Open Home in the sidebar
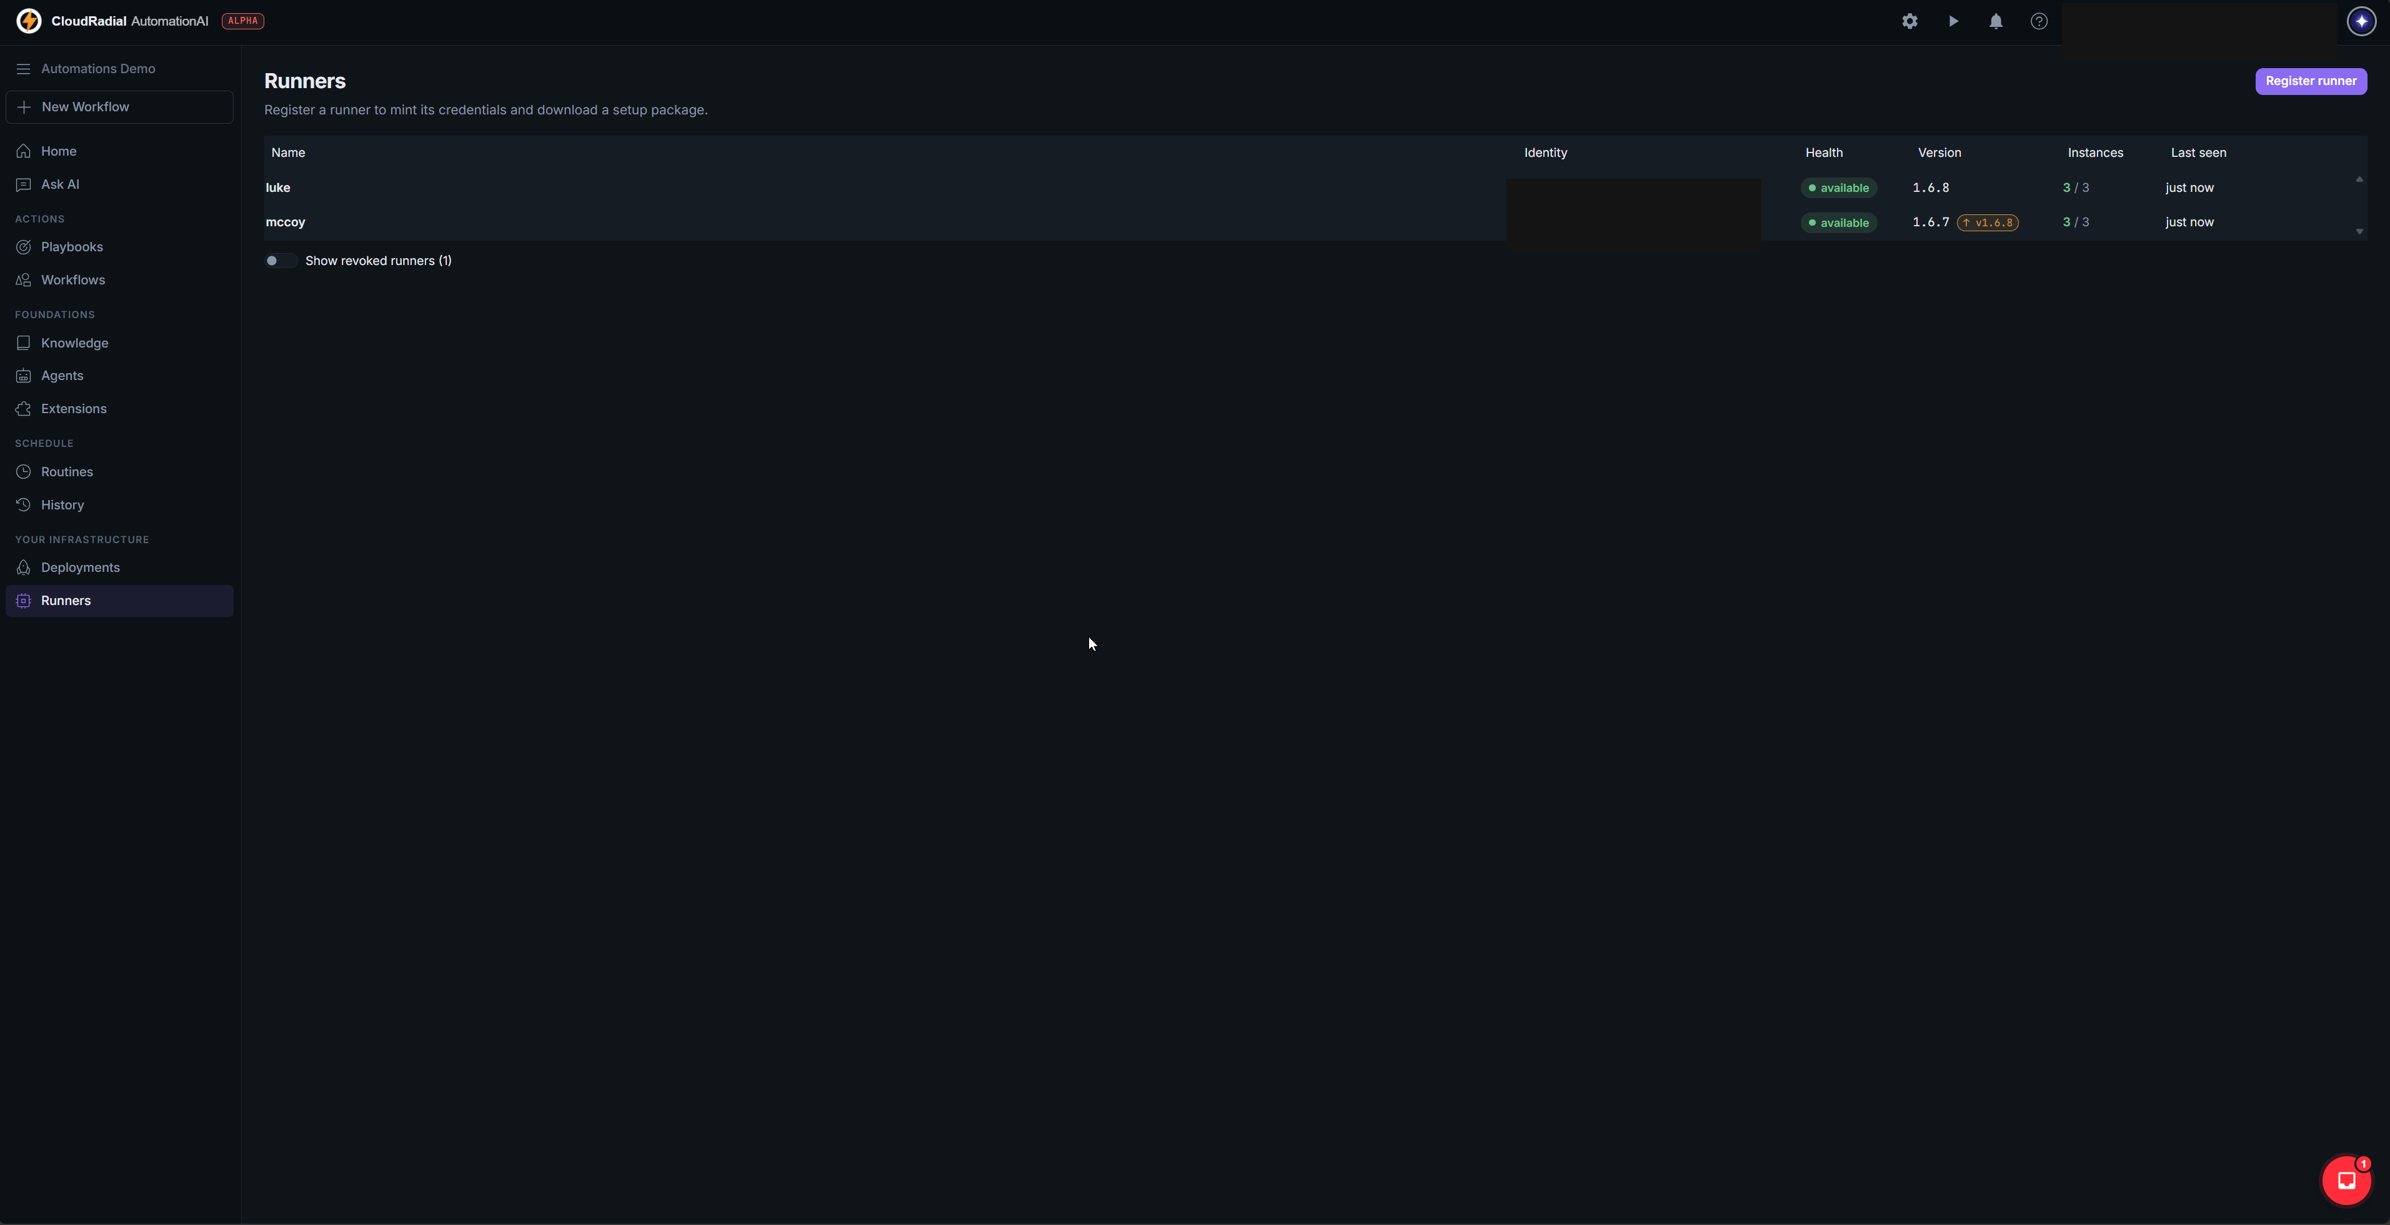This screenshot has width=2390, height=1225. click(x=120, y=151)
